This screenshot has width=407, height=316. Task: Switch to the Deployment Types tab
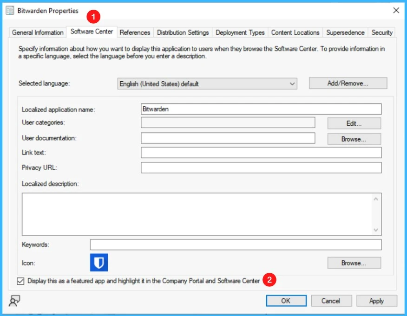click(x=240, y=32)
